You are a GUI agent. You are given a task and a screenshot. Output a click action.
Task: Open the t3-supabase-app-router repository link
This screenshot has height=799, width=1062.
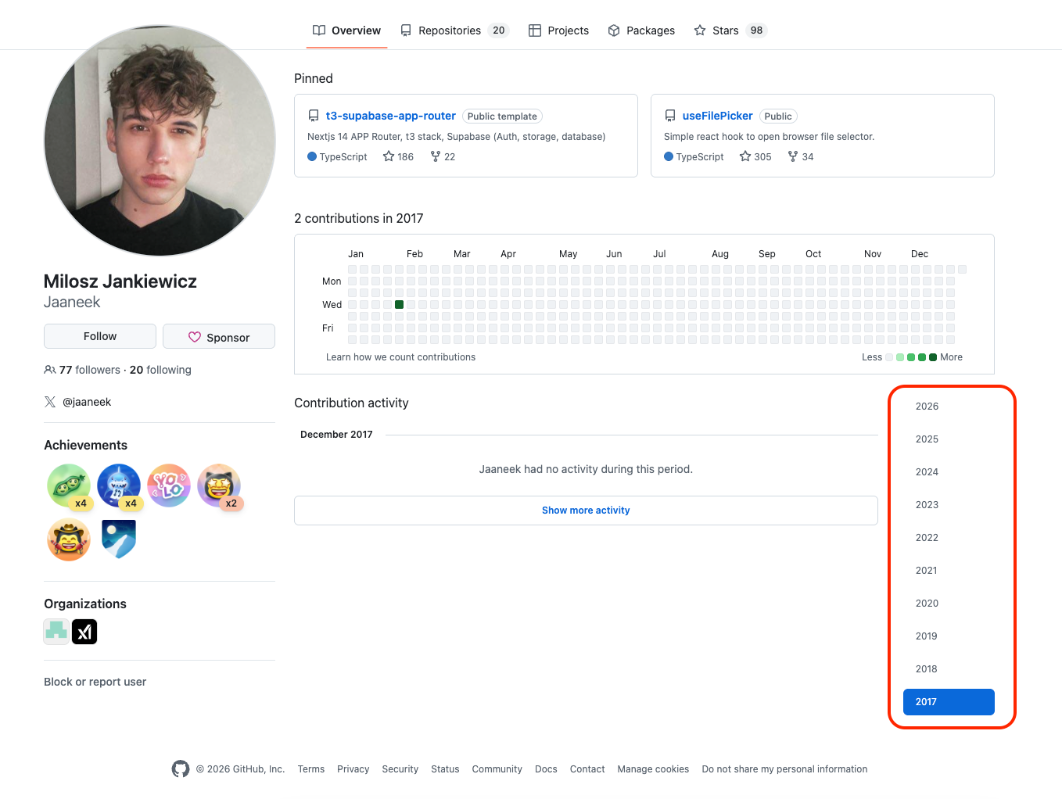391,116
